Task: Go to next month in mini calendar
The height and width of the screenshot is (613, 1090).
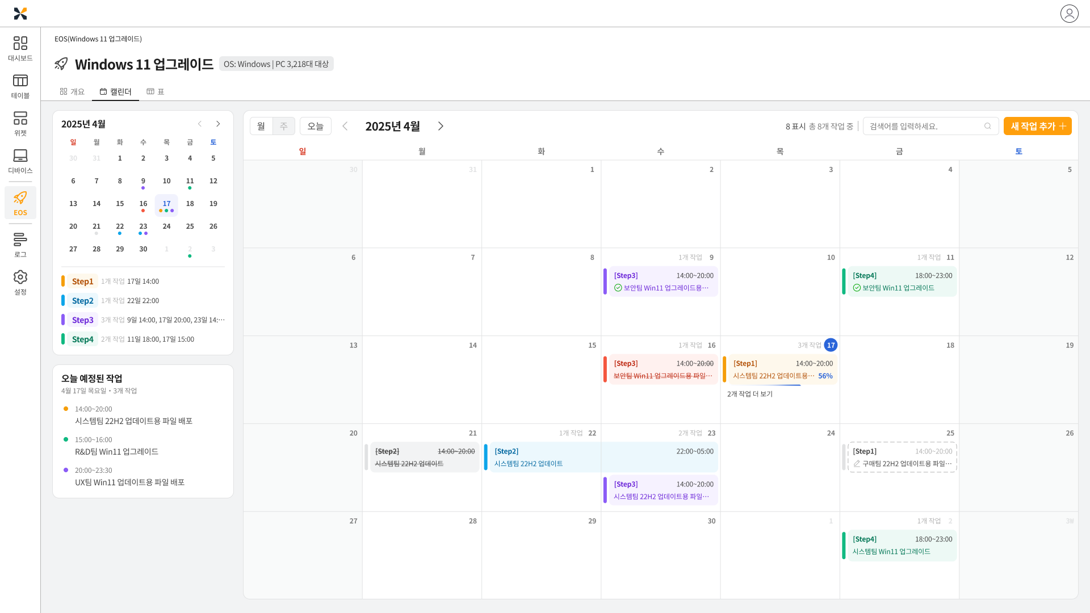Action: (x=218, y=124)
